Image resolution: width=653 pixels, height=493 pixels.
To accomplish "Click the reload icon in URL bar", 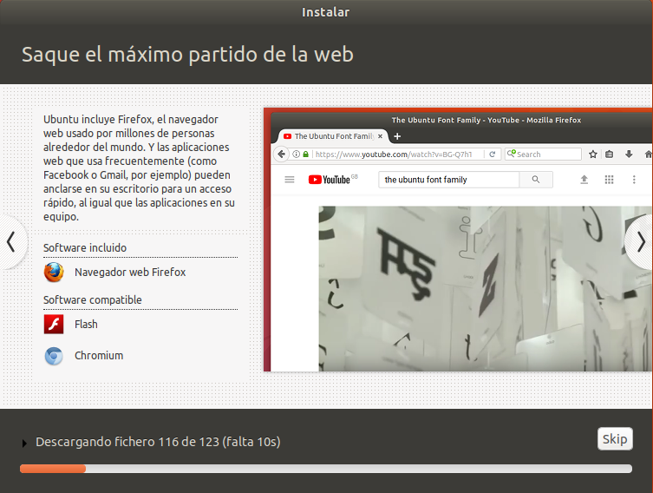I will point(493,154).
